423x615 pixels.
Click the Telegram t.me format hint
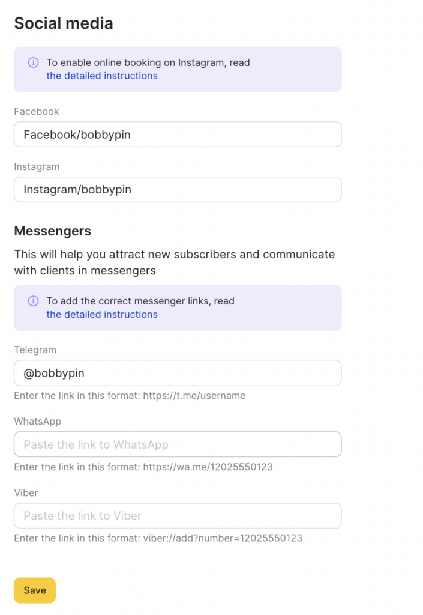pos(130,396)
